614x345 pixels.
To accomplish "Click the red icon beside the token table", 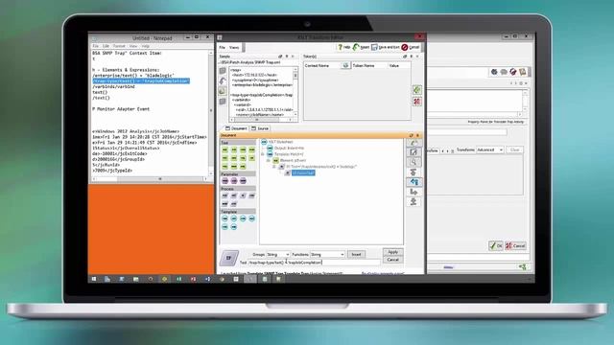I will coord(417,102).
